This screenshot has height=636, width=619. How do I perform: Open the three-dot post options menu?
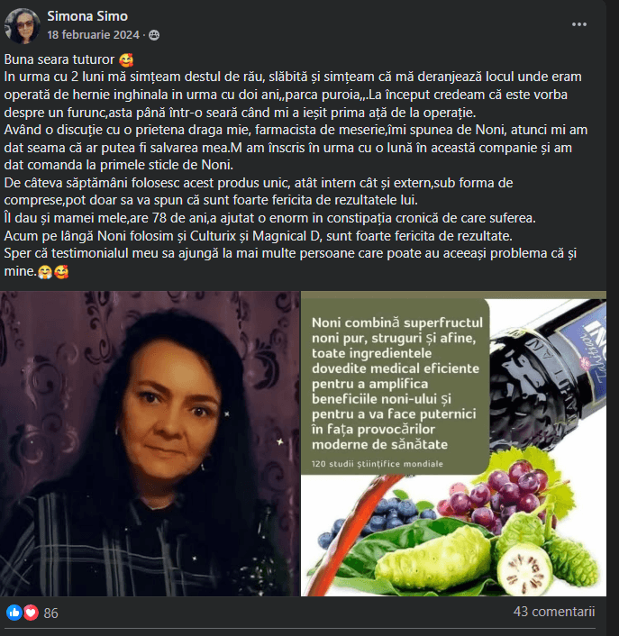tap(578, 24)
